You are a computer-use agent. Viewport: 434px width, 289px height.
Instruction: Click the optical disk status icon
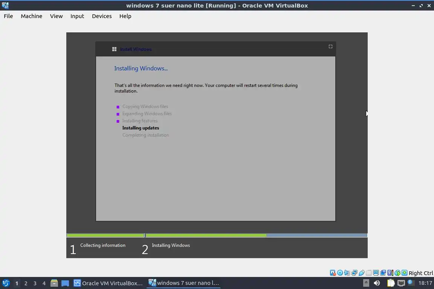pyautogui.click(x=340, y=273)
